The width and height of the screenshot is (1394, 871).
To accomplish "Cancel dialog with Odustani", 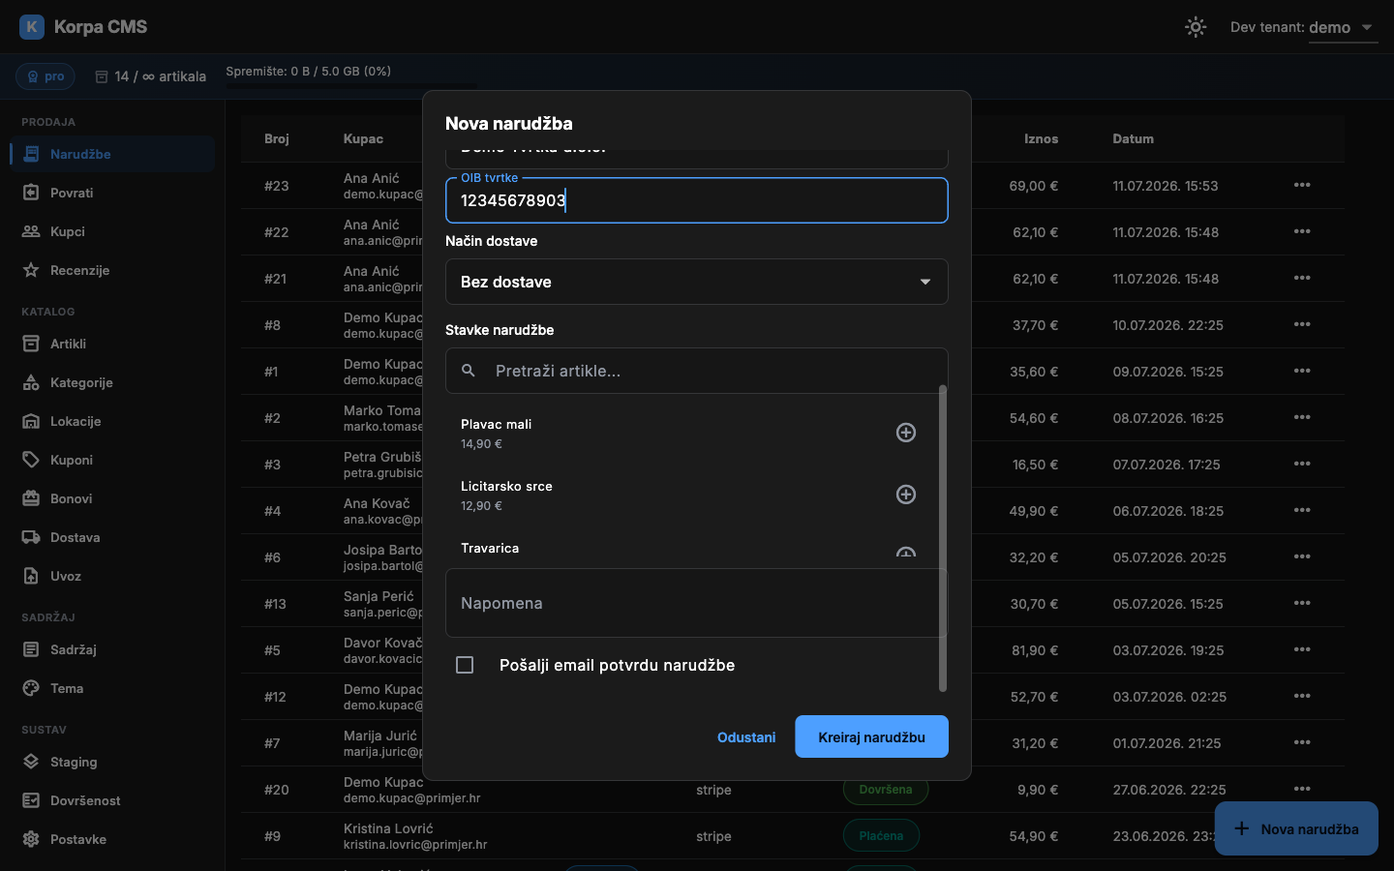I will [x=746, y=736].
